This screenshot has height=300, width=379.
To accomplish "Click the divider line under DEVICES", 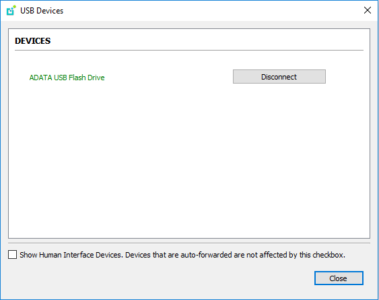I will point(189,51).
